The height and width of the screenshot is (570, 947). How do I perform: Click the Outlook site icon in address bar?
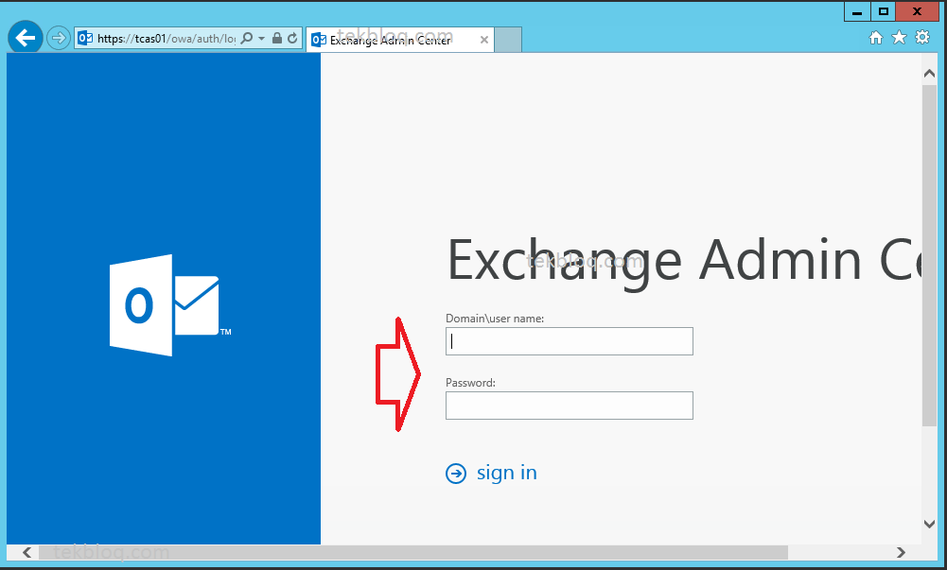(x=85, y=38)
